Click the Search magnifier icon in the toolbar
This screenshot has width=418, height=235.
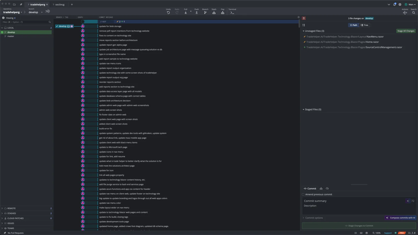[414, 13]
